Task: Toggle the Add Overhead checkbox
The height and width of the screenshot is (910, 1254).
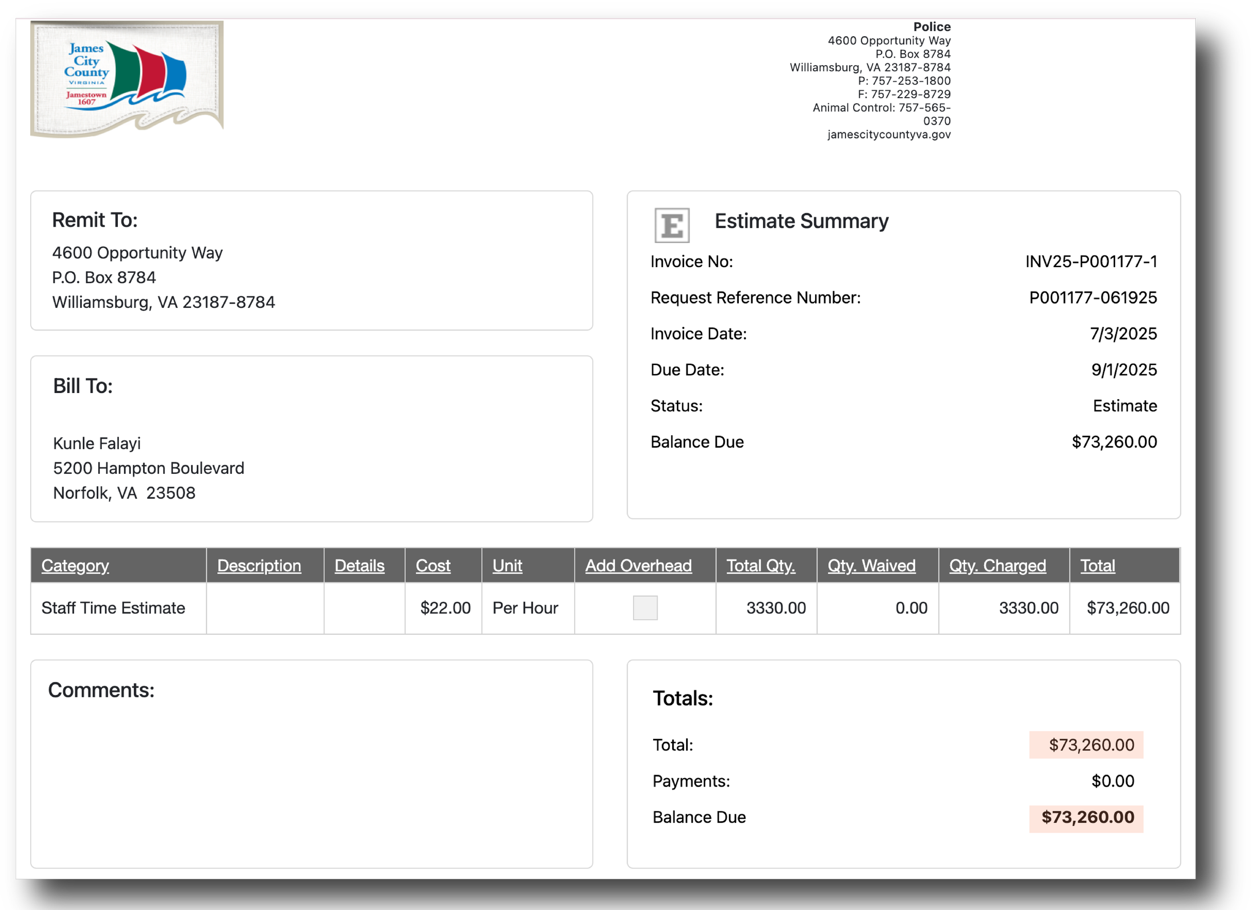Action: click(645, 608)
